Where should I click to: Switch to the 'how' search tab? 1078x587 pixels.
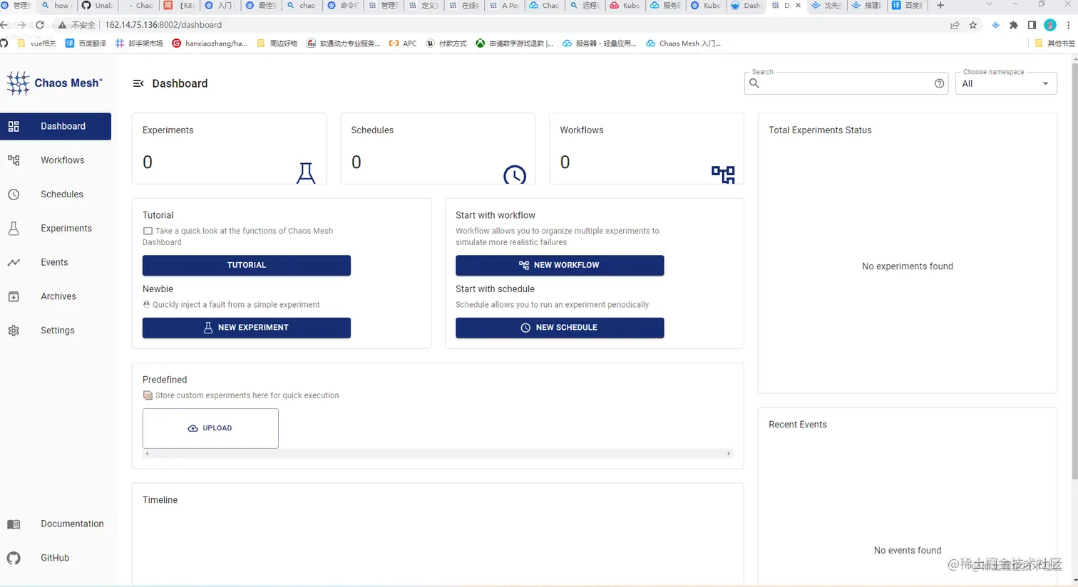coord(56,6)
